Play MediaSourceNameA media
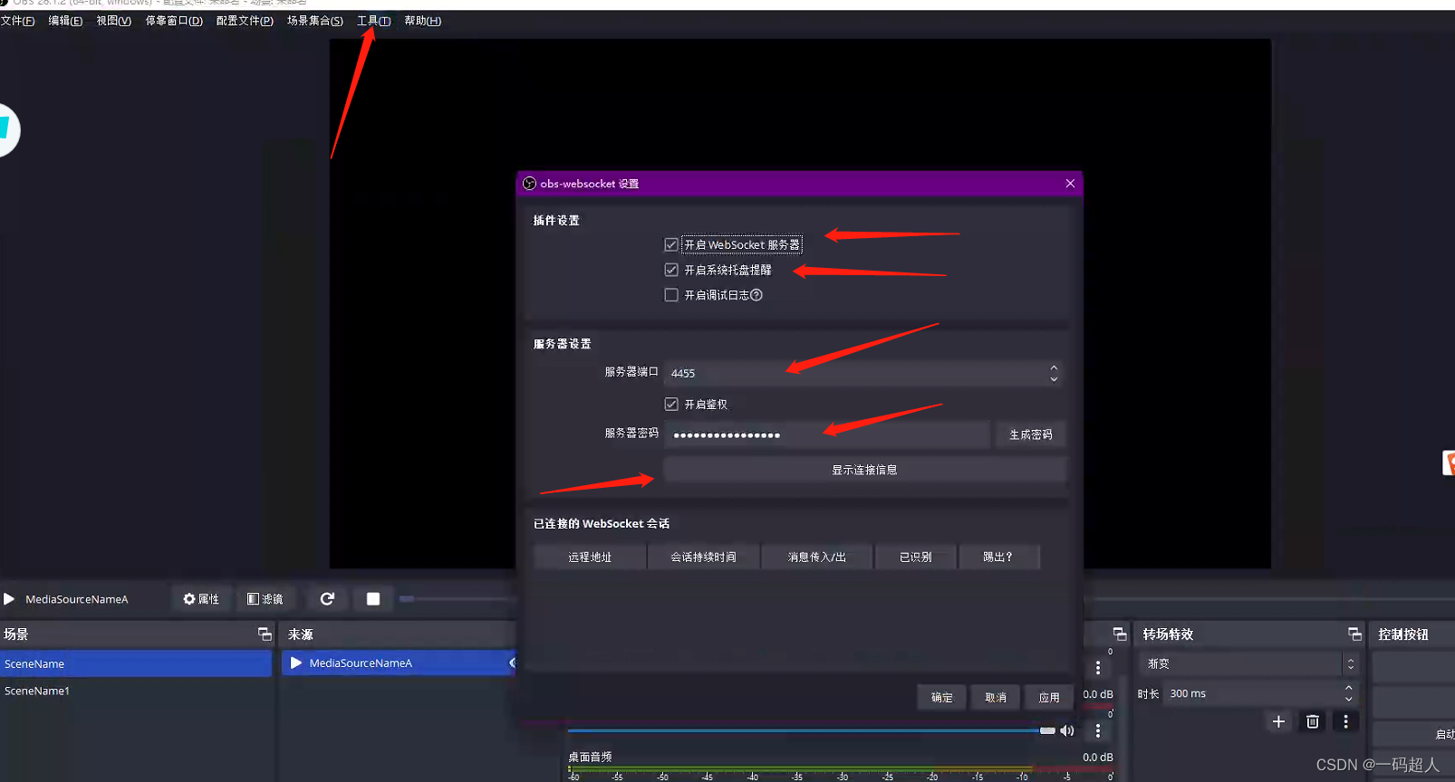This screenshot has height=782, width=1455. coord(9,599)
